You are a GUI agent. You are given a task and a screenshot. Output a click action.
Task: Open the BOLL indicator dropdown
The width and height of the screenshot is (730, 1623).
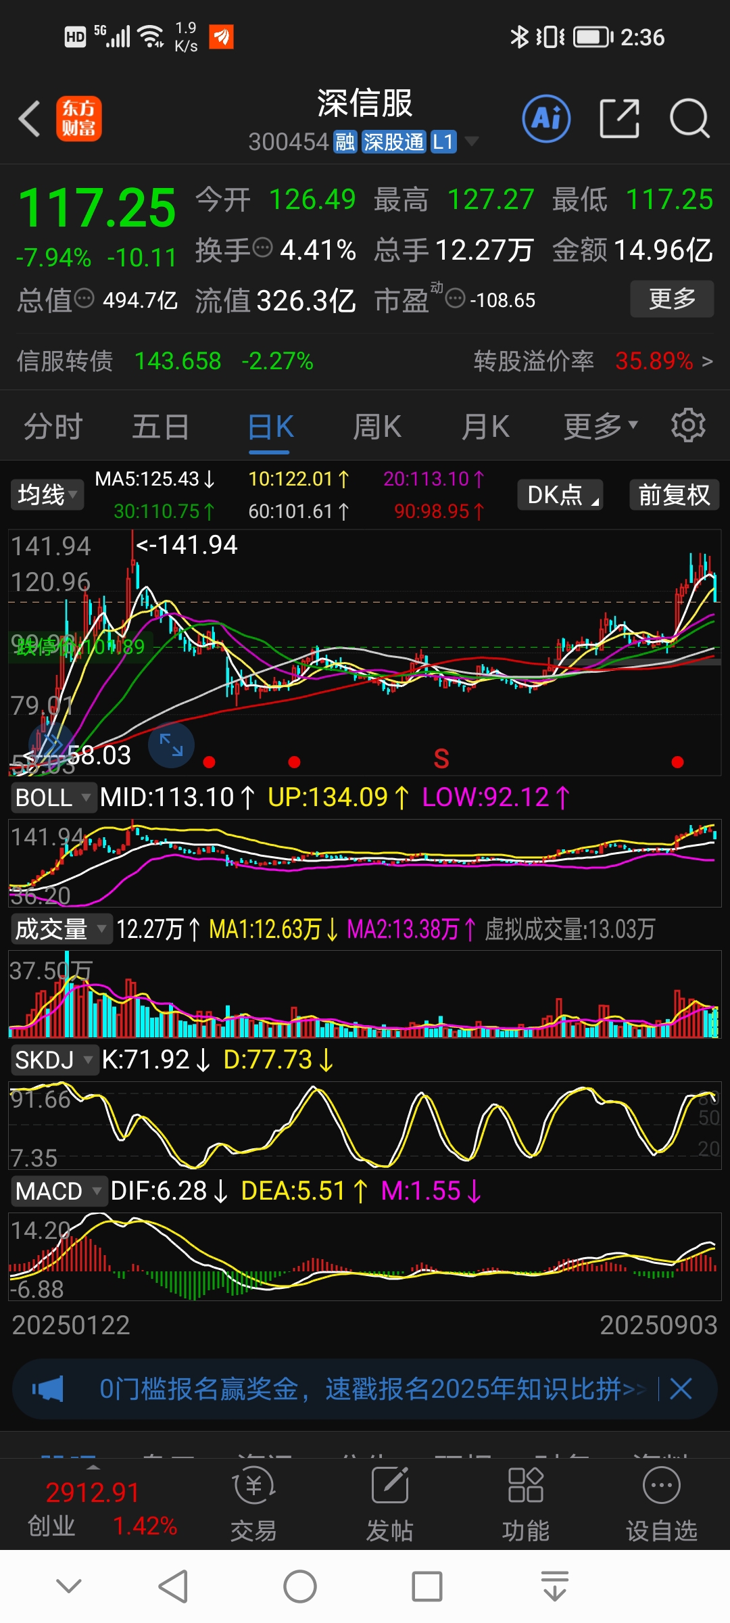coord(53,797)
